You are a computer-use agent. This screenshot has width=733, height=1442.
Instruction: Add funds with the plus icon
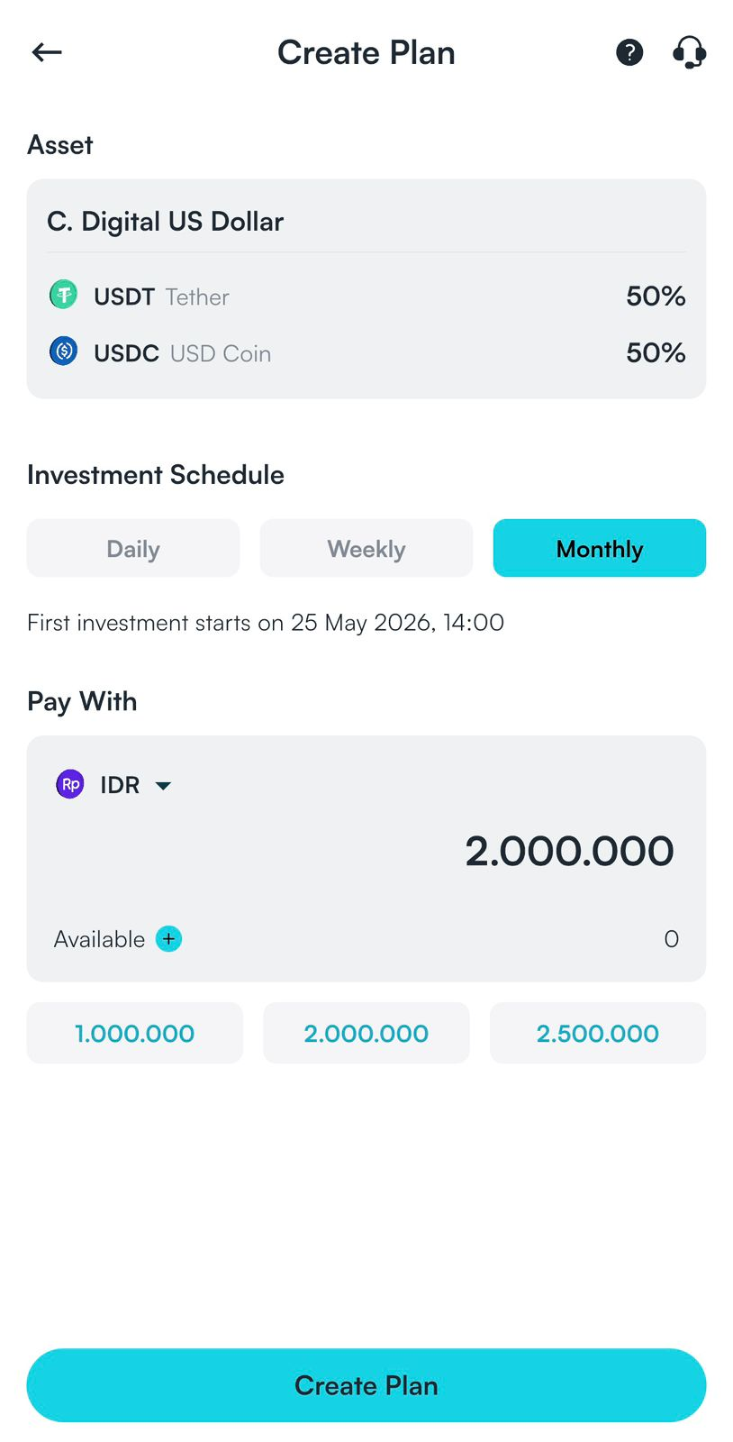tap(168, 939)
